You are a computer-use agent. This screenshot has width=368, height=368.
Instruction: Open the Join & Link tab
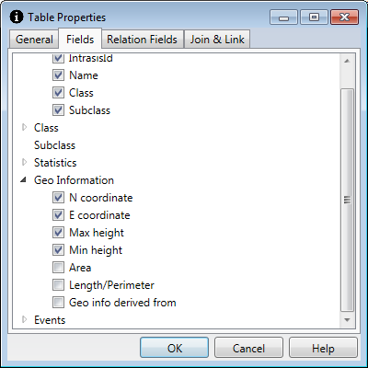[x=217, y=40]
